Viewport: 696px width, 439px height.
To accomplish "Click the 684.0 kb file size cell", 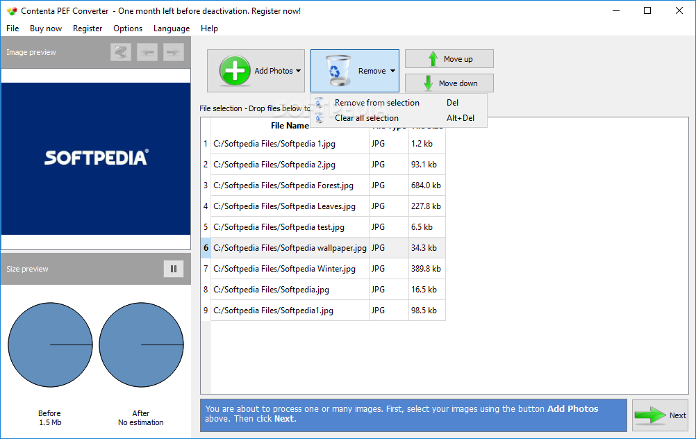I will (426, 185).
